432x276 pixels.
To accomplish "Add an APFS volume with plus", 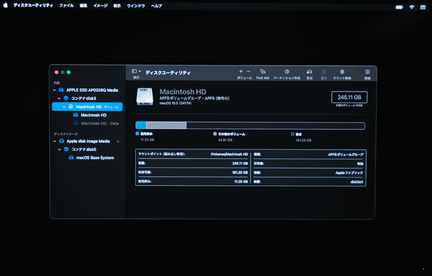I will coord(241,72).
